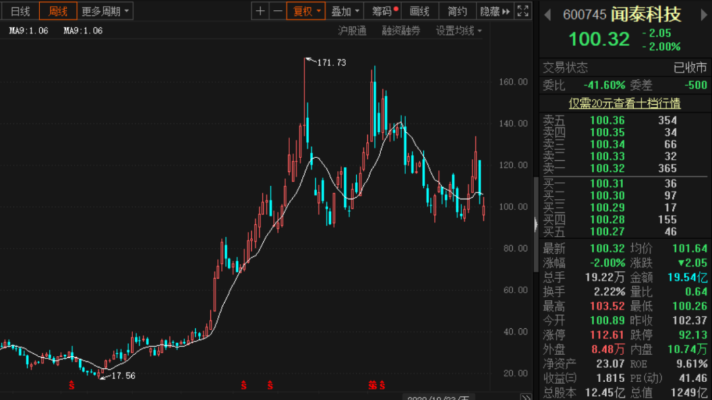The height and width of the screenshot is (400, 712).
Task: Zoom in chart with plus icon
Action: point(260,11)
